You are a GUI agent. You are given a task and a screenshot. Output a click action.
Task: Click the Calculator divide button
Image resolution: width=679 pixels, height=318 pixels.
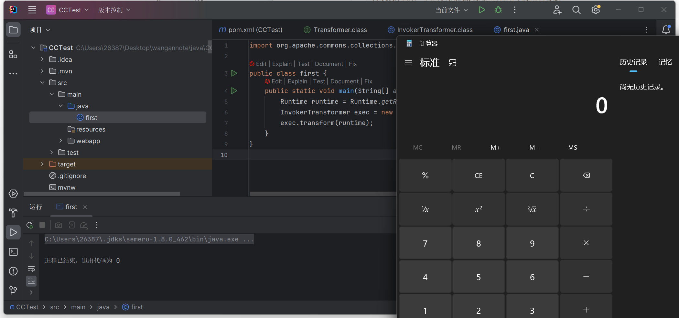point(586,209)
